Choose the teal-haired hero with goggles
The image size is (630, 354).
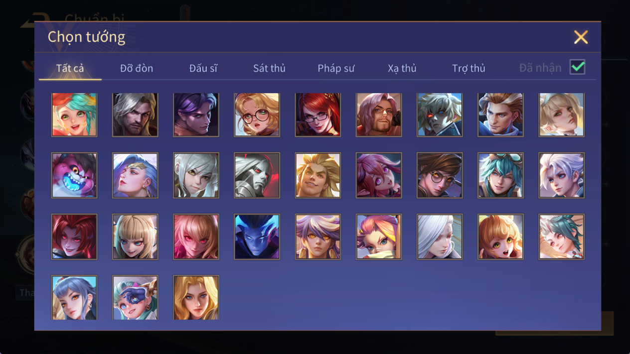[x=500, y=175]
